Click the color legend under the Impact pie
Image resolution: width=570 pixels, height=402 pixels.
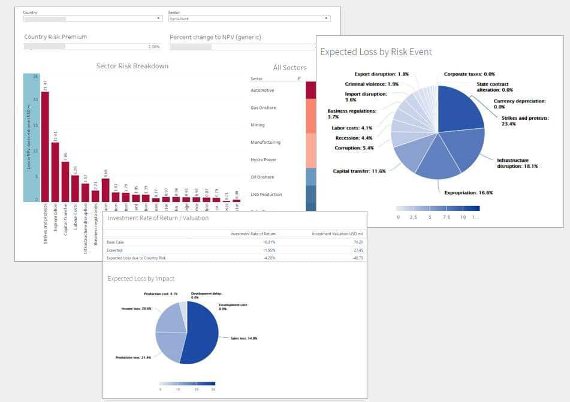pyautogui.click(x=187, y=383)
